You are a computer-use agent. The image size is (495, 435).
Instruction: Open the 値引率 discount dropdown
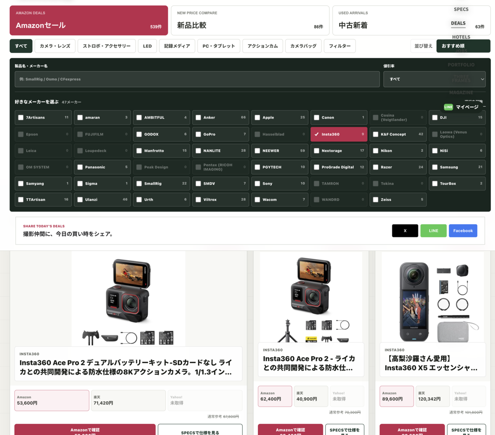coord(434,79)
